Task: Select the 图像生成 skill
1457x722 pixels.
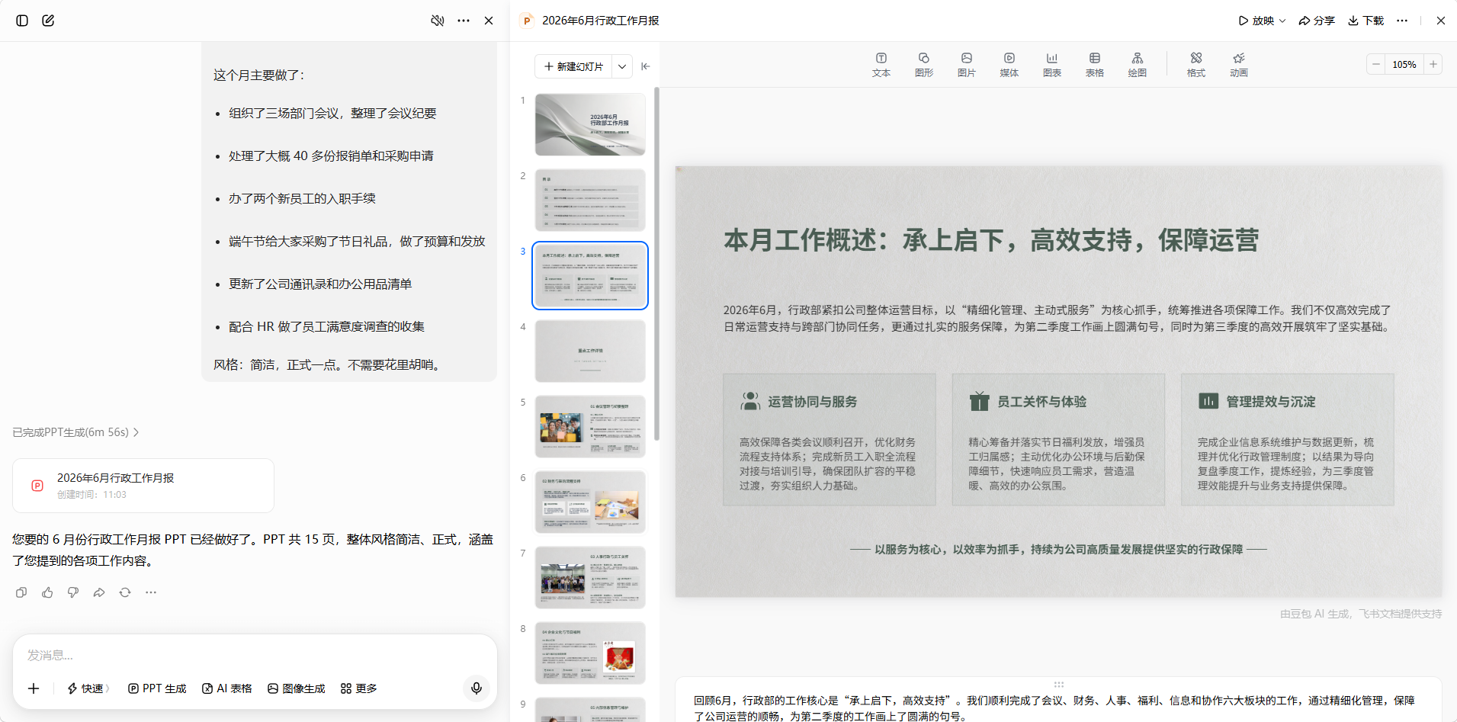Action: click(x=297, y=688)
